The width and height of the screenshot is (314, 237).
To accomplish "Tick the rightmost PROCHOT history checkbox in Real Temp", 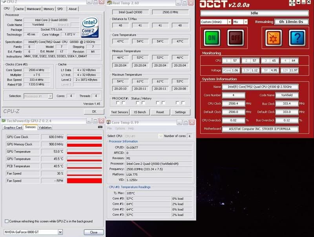I will (183, 103).
